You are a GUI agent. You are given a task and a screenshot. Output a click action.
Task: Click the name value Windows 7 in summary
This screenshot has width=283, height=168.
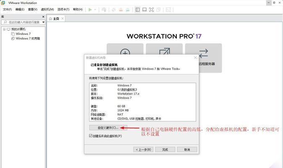point(124,85)
